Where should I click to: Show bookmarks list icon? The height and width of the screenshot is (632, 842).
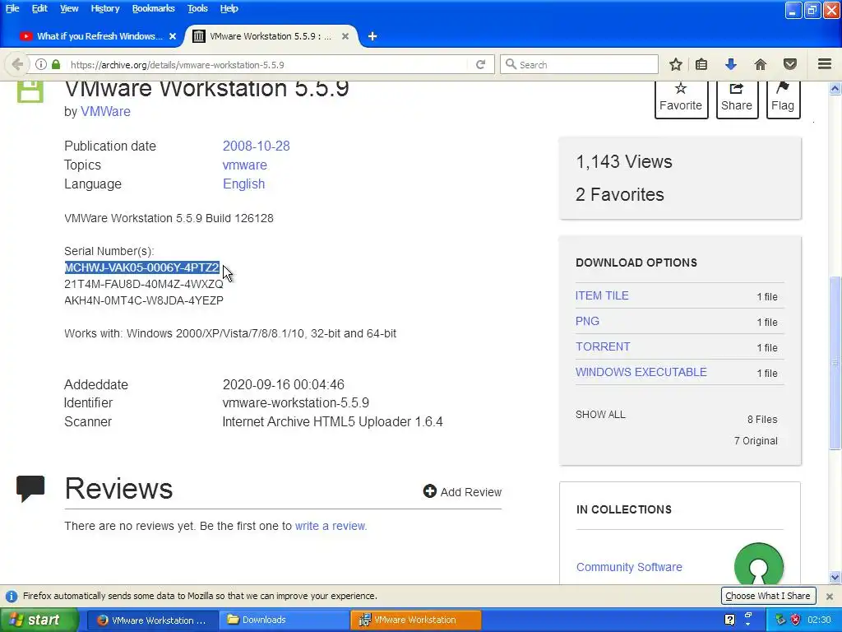(x=701, y=64)
